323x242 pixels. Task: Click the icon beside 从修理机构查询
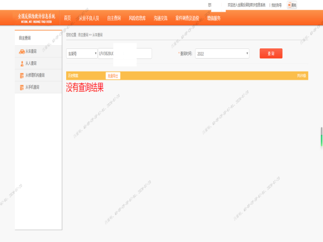[22, 75]
